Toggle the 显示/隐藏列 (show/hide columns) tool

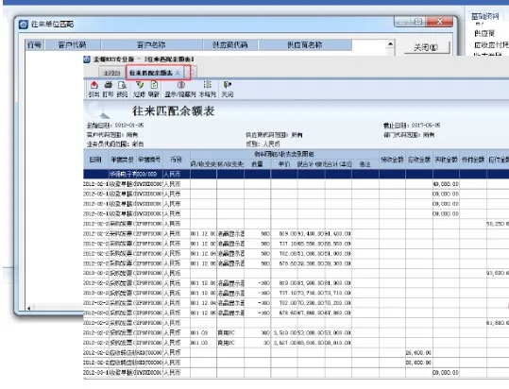(180, 89)
